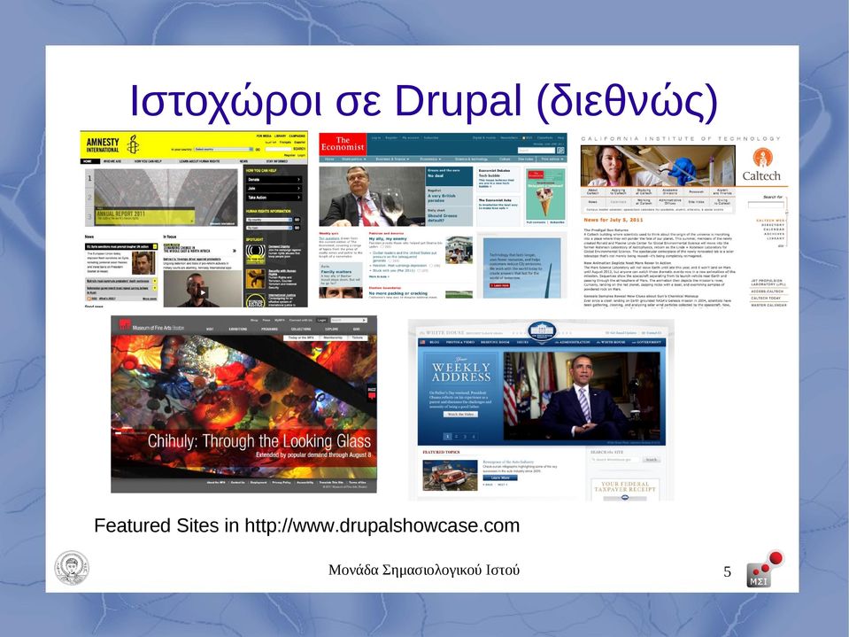Open the Amnesty 'By topic' human rights dropdown

(269, 228)
